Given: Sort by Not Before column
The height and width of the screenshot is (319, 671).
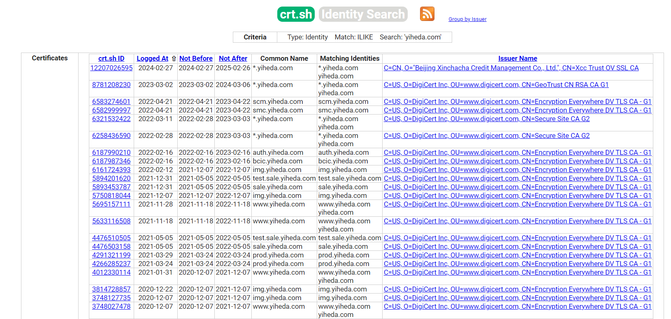Looking at the screenshot, I should (196, 59).
